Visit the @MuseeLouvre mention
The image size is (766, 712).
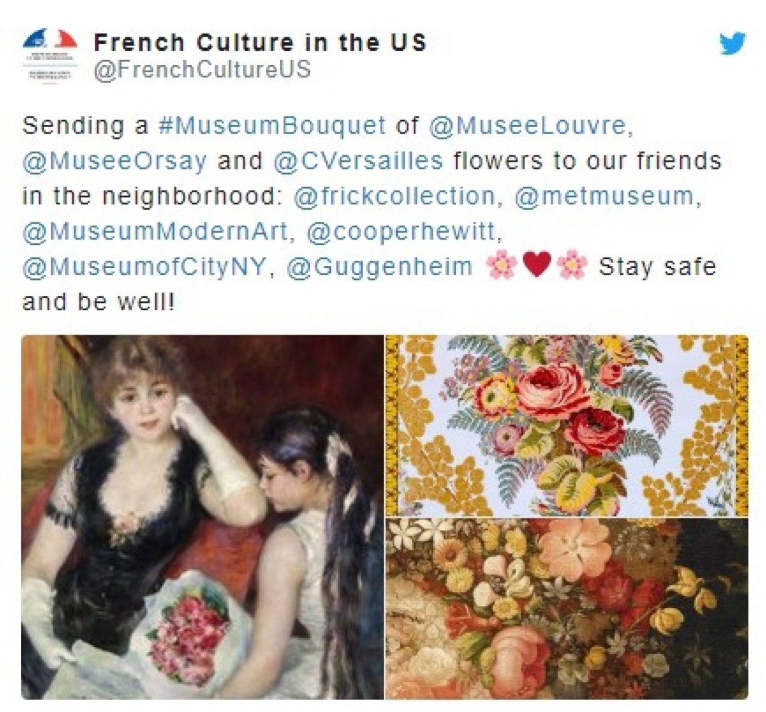[531, 125]
